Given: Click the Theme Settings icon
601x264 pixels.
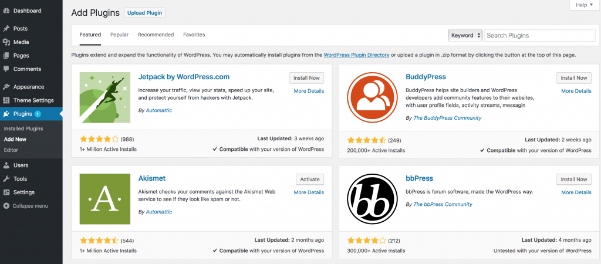Looking at the screenshot, I should point(6,100).
